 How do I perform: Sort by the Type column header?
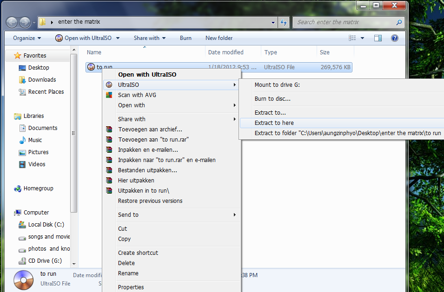(x=289, y=52)
